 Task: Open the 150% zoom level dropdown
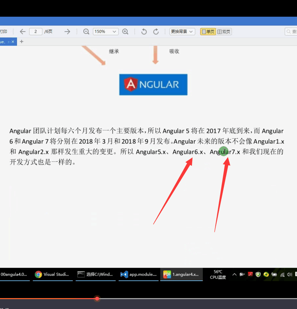pos(106,32)
